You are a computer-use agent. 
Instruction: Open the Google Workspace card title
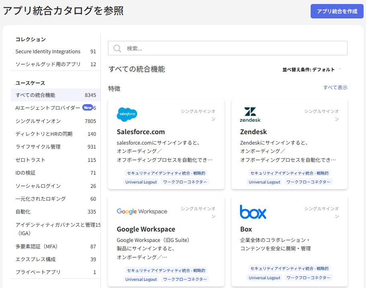pos(146,229)
